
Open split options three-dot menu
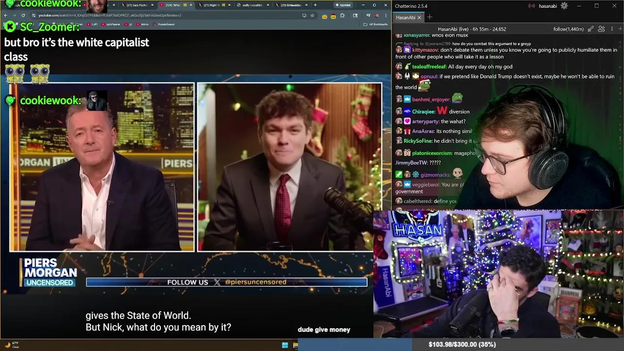612,29
